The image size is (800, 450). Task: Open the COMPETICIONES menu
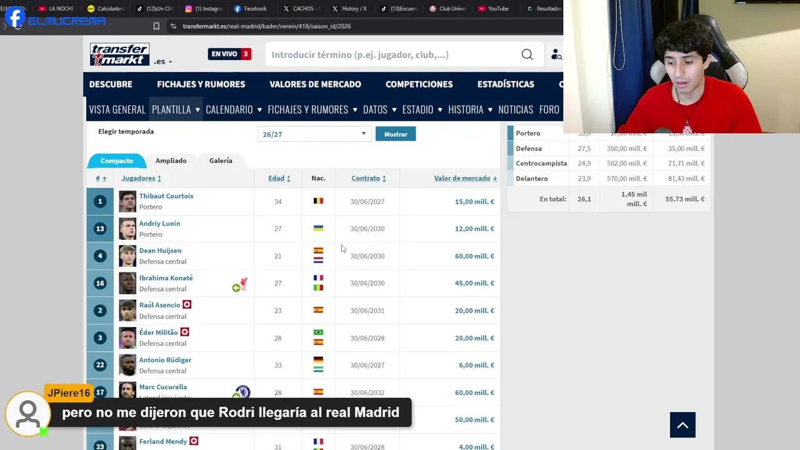tap(419, 84)
